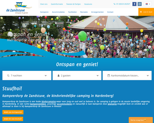Open the Faciliteiten menu

[72, 12]
